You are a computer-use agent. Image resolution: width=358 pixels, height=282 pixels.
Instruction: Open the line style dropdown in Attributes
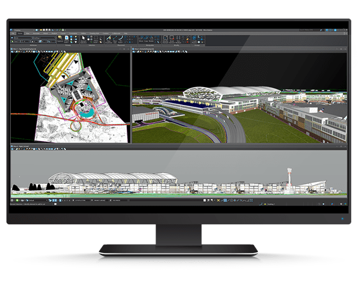coord(25,42)
